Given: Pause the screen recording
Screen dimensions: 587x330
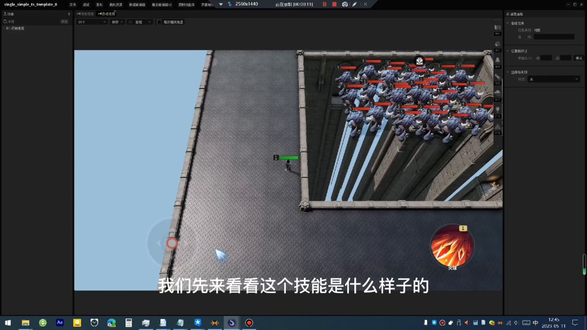Looking at the screenshot, I should tap(324, 4).
